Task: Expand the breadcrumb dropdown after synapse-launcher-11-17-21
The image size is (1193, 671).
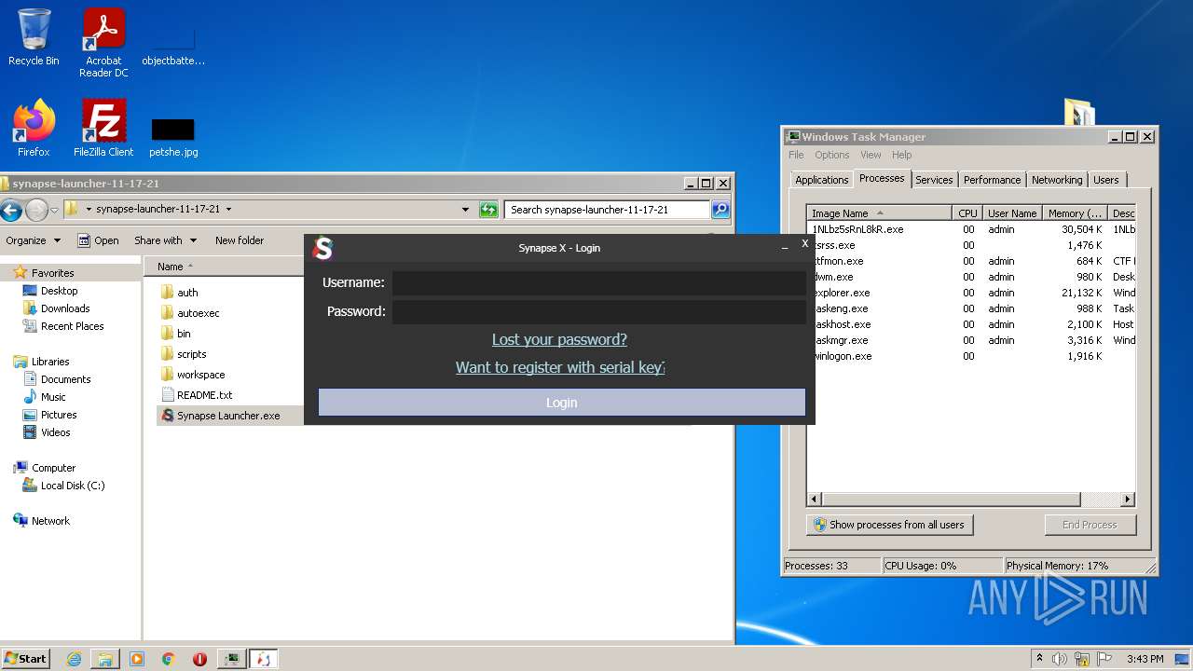Action: (x=228, y=210)
